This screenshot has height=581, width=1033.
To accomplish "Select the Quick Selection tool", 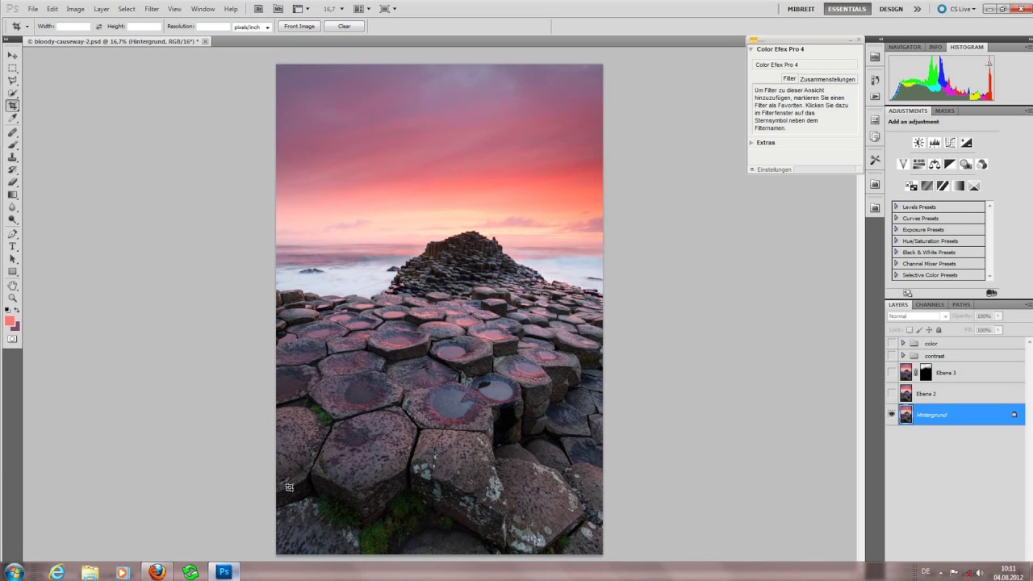I will click(x=12, y=94).
